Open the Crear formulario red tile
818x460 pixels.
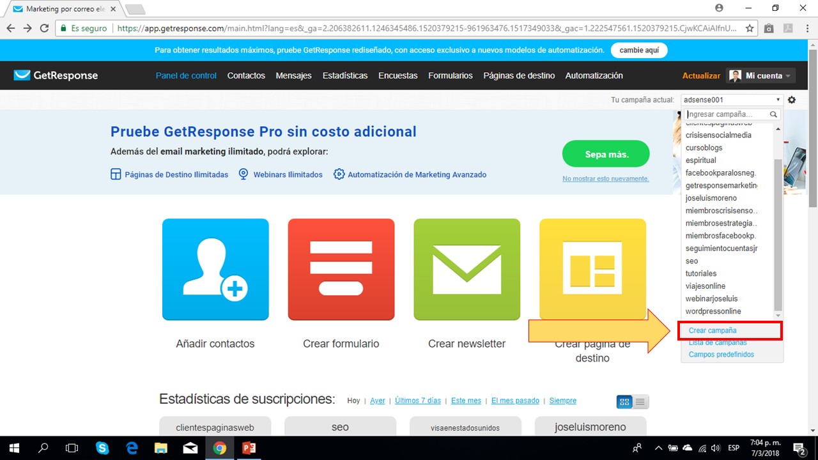click(341, 269)
